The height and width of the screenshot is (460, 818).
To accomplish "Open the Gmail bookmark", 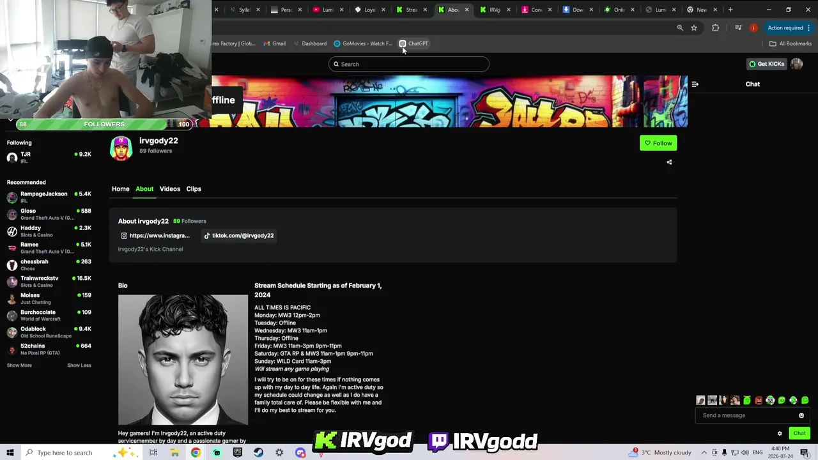I will coord(274,43).
